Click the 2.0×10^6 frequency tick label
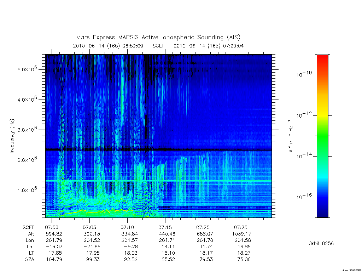This screenshot has width=362, height=272. [x=27, y=160]
